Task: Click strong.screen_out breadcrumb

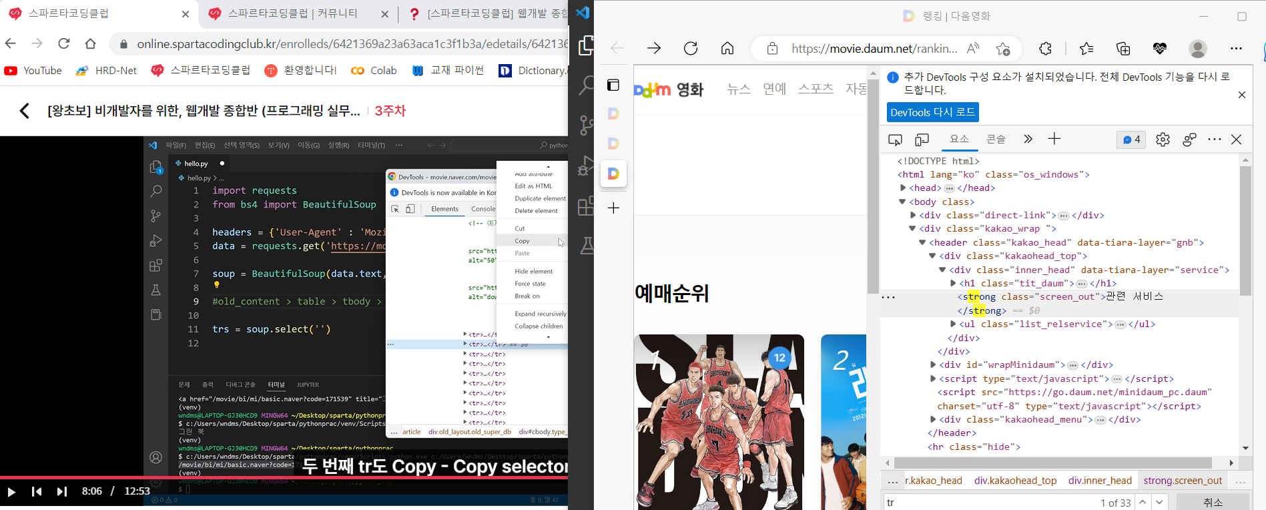Action: [x=1183, y=481]
